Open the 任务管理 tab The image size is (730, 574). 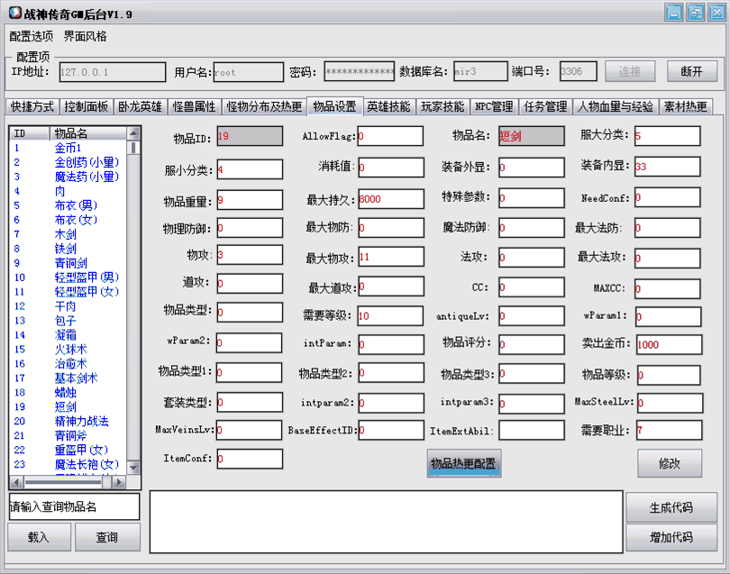tap(545, 106)
